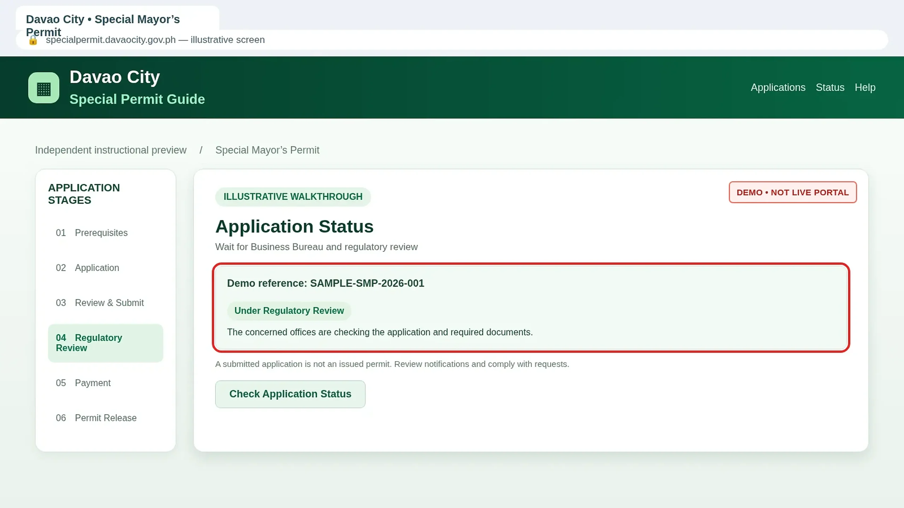The height and width of the screenshot is (508, 904).
Task: Select stage 04 Regulatory Review
Action: tap(106, 343)
